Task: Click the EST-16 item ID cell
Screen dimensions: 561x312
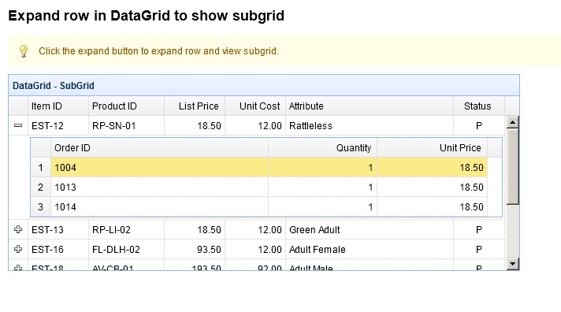Action: coord(58,249)
